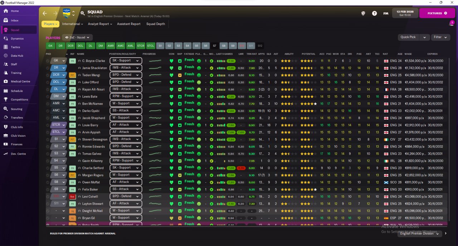
Task: Open notifications icon with badge 3
Action: tap(452, 24)
